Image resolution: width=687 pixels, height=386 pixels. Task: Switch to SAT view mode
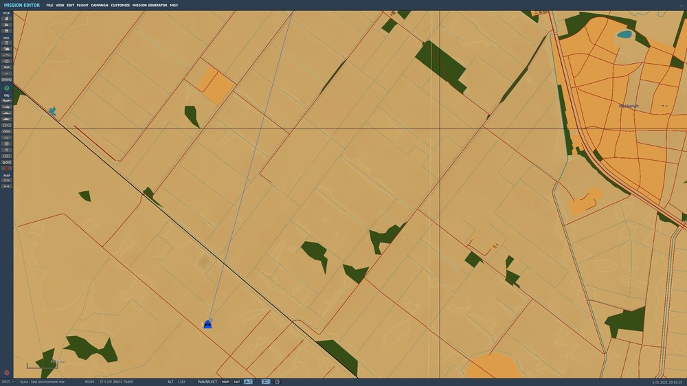pyautogui.click(x=236, y=382)
